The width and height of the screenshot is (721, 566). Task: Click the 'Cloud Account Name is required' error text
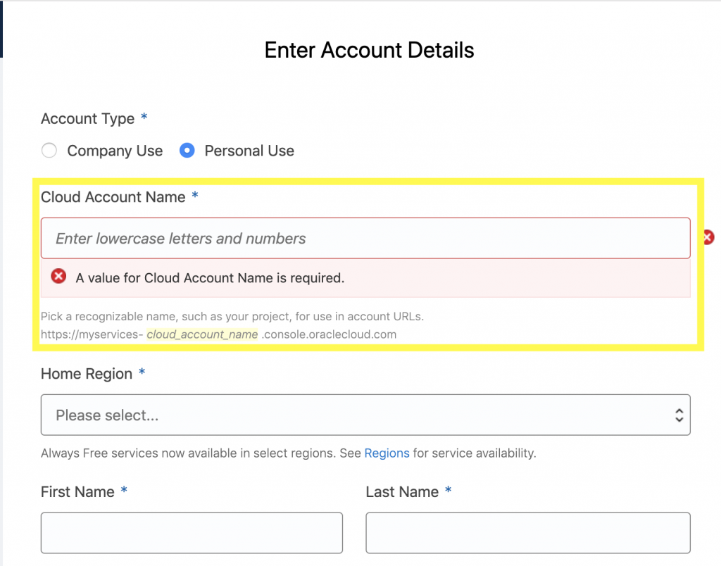pyautogui.click(x=210, y=278)
